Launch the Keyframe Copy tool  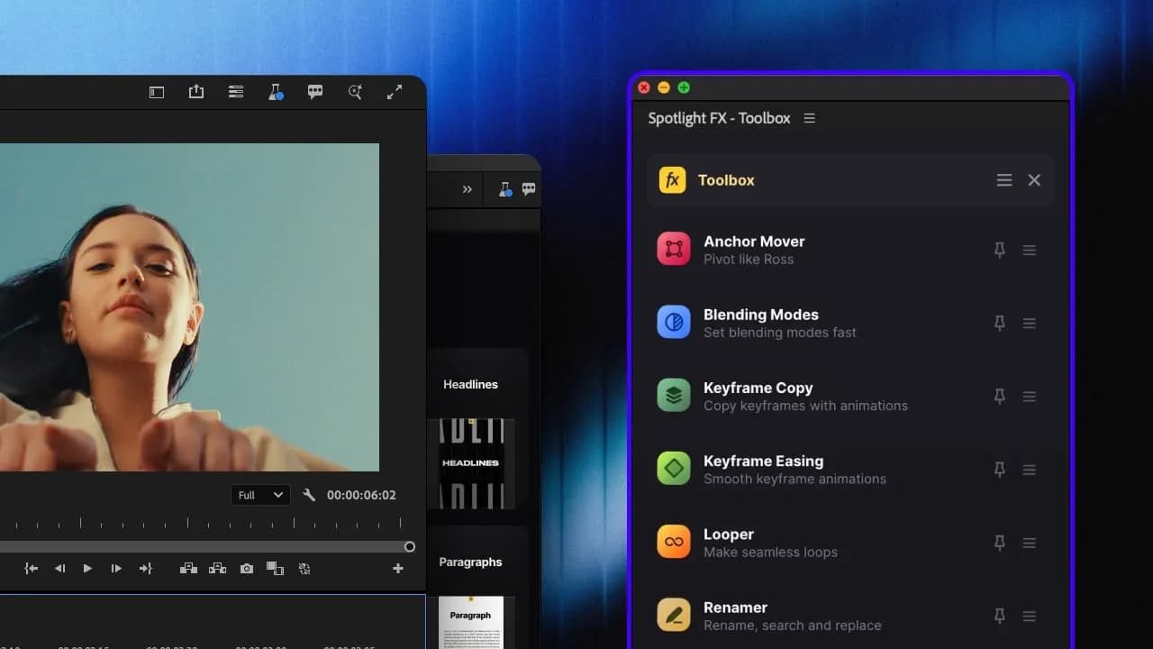[759, 396]
